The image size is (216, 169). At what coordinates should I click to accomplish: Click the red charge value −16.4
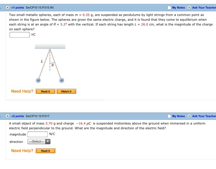(81, 123)
